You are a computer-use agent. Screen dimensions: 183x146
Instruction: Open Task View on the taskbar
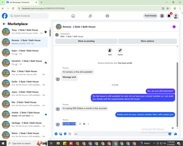[x=51, y=143]
